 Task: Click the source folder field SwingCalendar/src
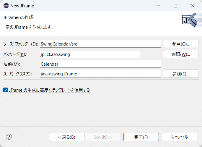(x=100, y=44)
